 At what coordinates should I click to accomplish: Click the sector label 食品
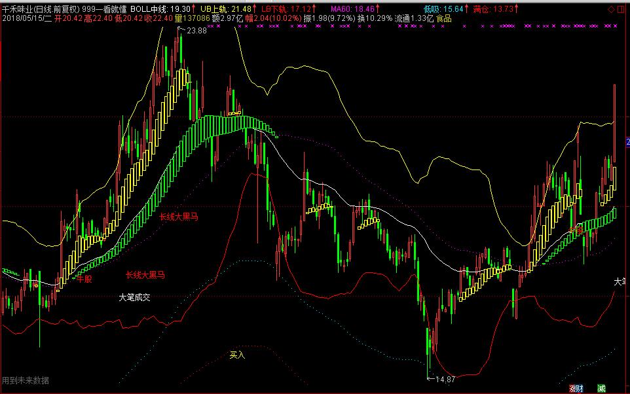coord(444,18)
